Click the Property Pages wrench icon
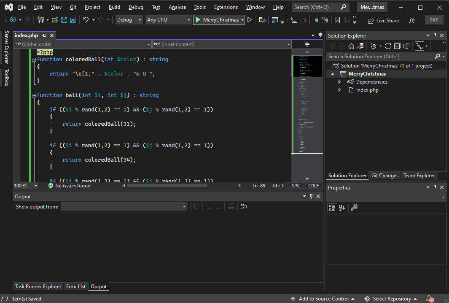This screenshot has height=303, width=449. tap(354, 208)
